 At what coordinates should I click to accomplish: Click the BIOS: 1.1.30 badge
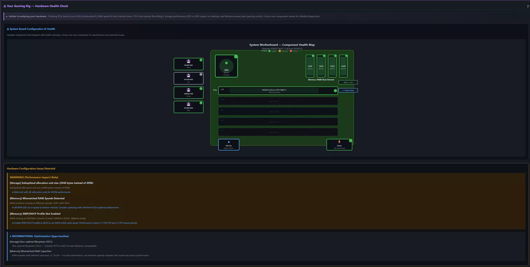[348, 82]
